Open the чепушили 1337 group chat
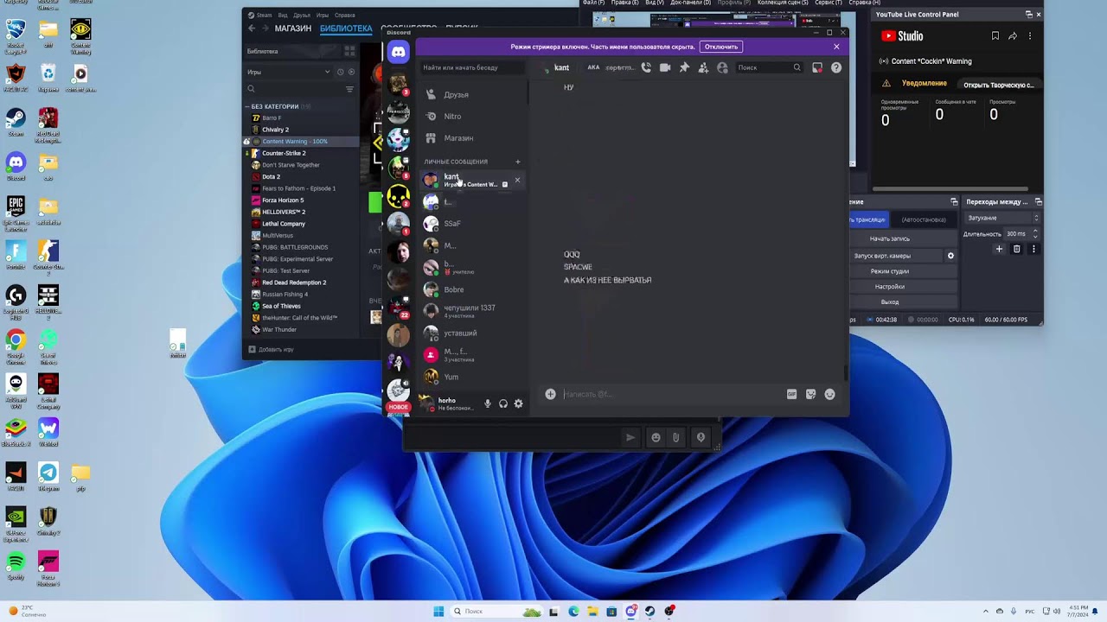This screenshot has width=1107, height=622. tap(473, 311)
